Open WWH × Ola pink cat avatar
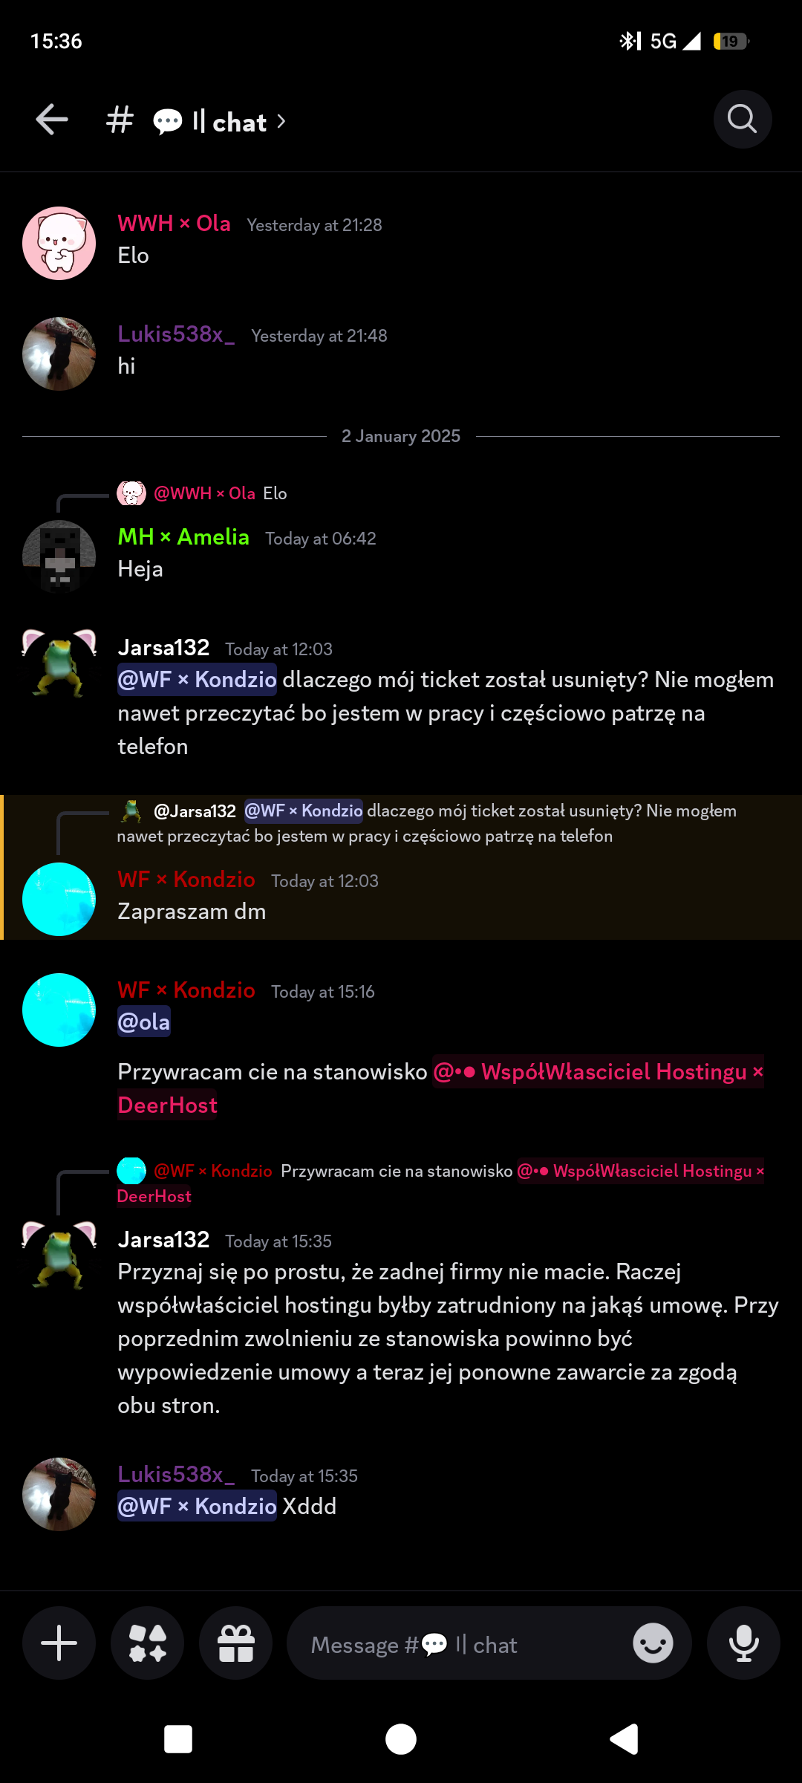This screenshot has width=802, height=1783. pyautogui.click(x=59, y=243)
